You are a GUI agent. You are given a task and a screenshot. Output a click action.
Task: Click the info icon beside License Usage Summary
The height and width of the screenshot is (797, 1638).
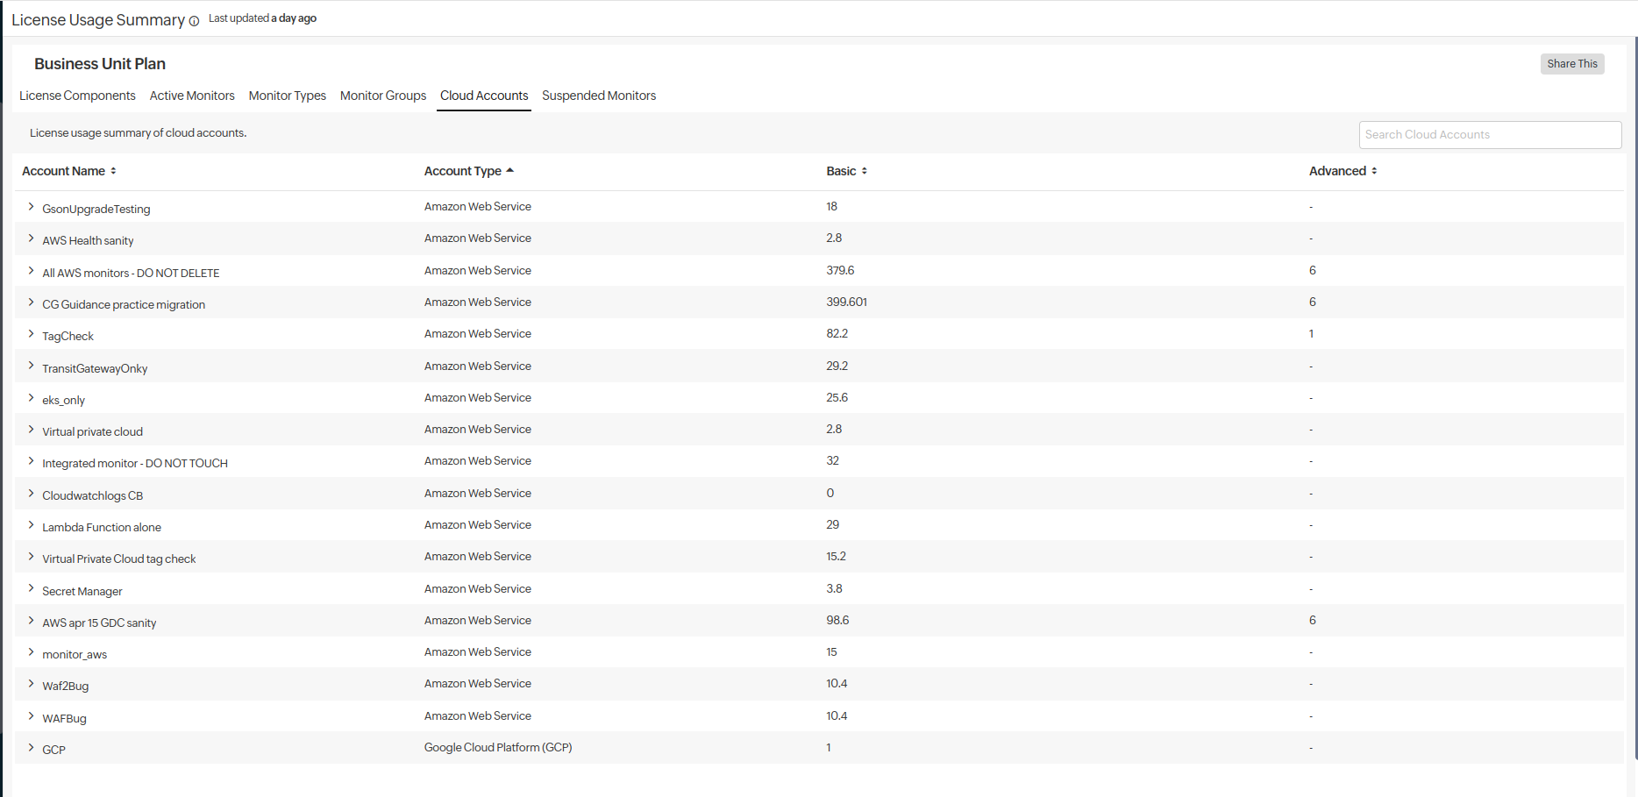(x=194, y=21)
